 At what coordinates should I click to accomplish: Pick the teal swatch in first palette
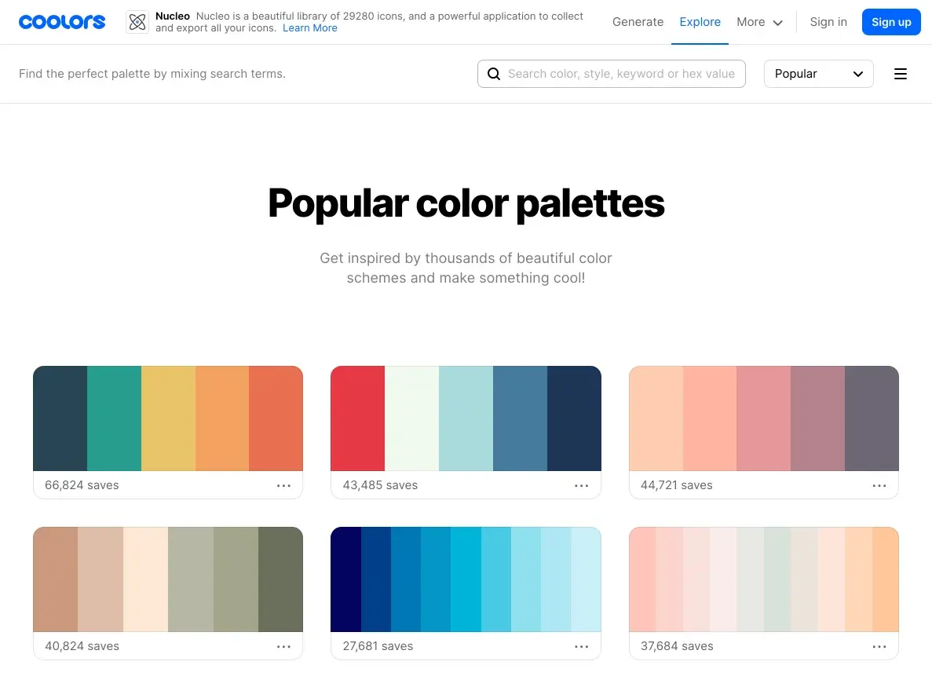[x=114, y=418]
